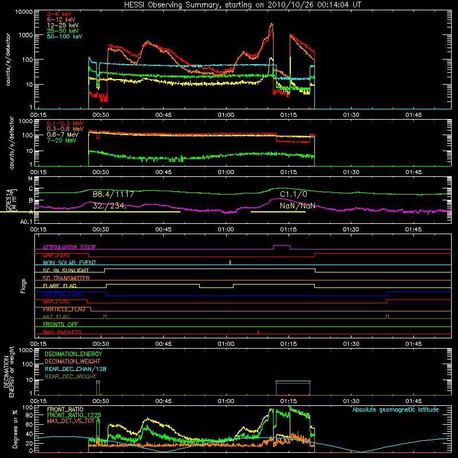Select the 50-100 keV legend label
The height and width of the screenshot is (458, 458).
(65, 37)
